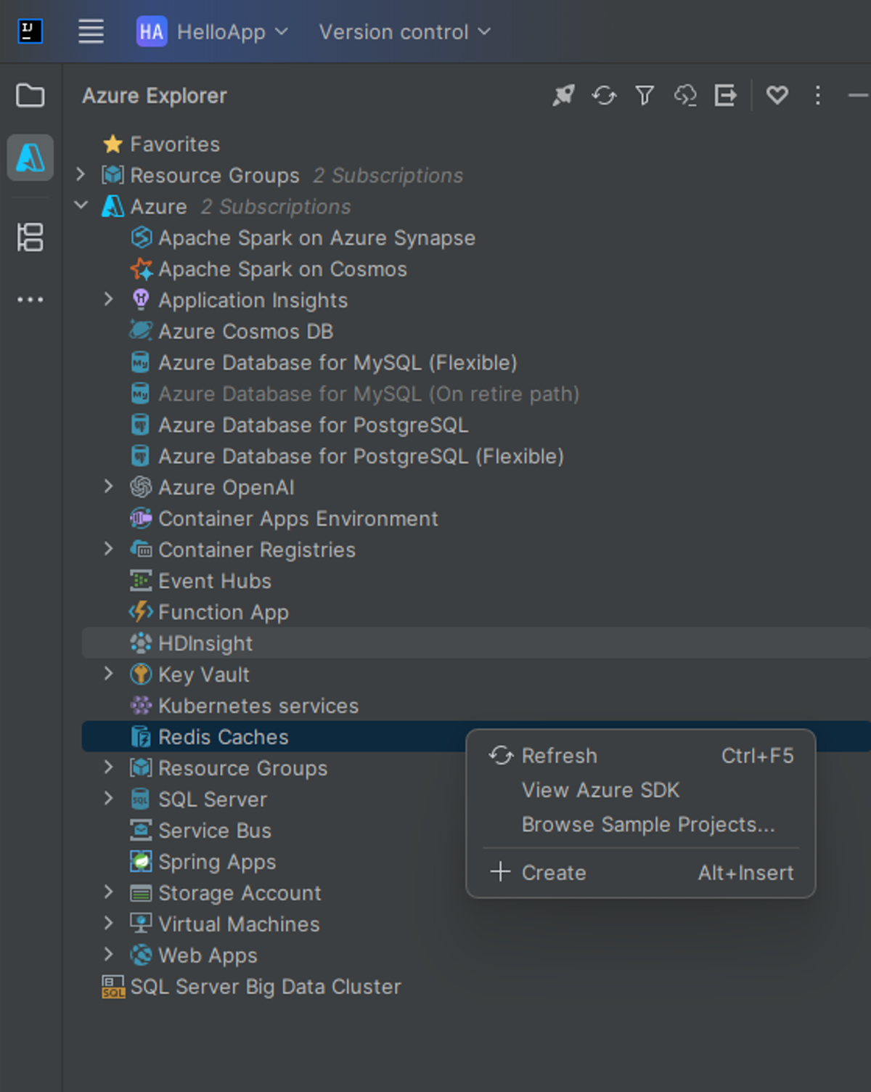The height and width of the screenshot is (1092, 871).
Task: Click the log-out arrow icon in the toolbar
Action: [724, 95]
